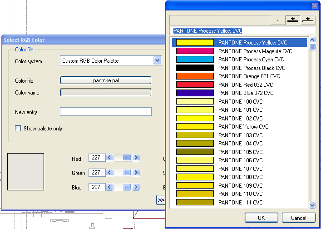Open the pantone.pal color file button
321x229 pixels.
tap(106, 80)
